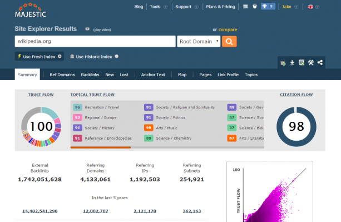Viewport: 341px width, 222px height.
Task: Switch to the Lost tab
Action: click(x=124, y=75)
